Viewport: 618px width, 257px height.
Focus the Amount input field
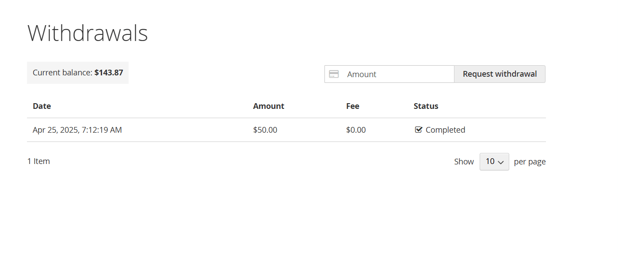coord(398,74)
